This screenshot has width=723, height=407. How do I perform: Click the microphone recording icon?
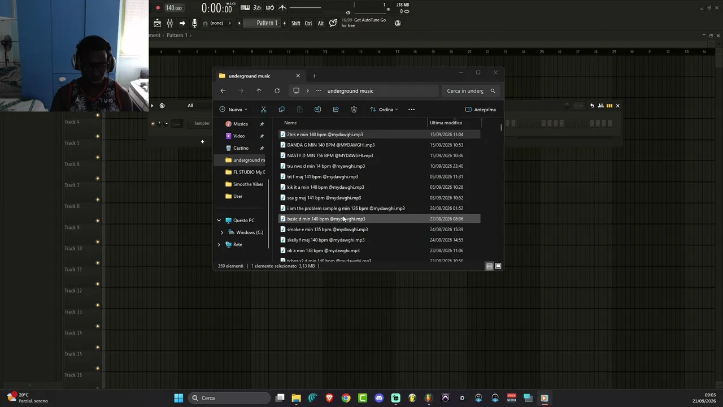[x=194, y=23]
